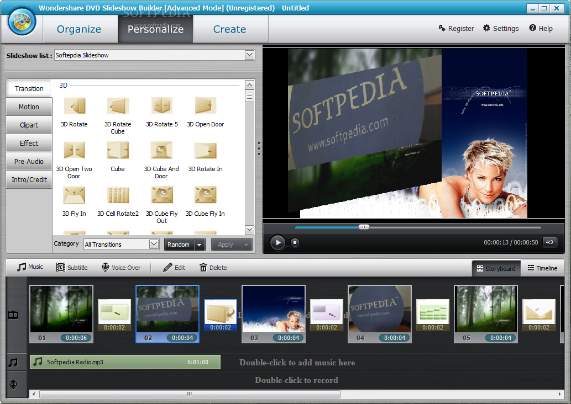Open the Help menu
Viewport: 571px width, 404px height.
541,28
